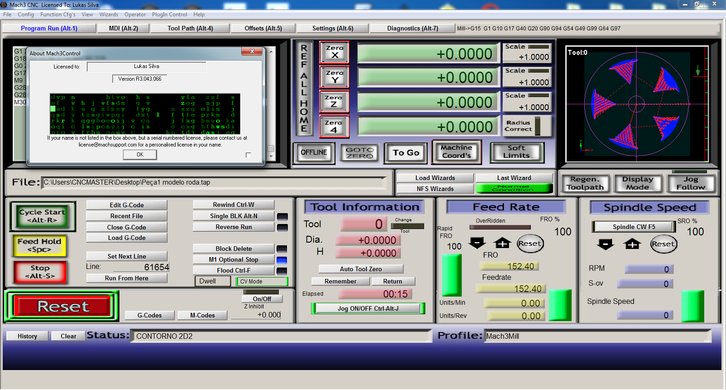Toggle Single BLK Alt-N mode
Viewport: 726px width, 390px height.
[234, 216]
